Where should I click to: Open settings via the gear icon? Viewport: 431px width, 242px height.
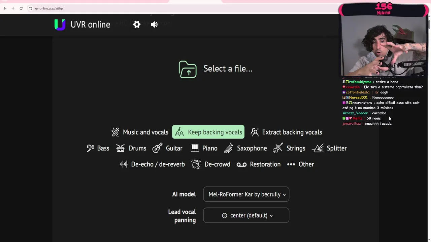[137, 25]
